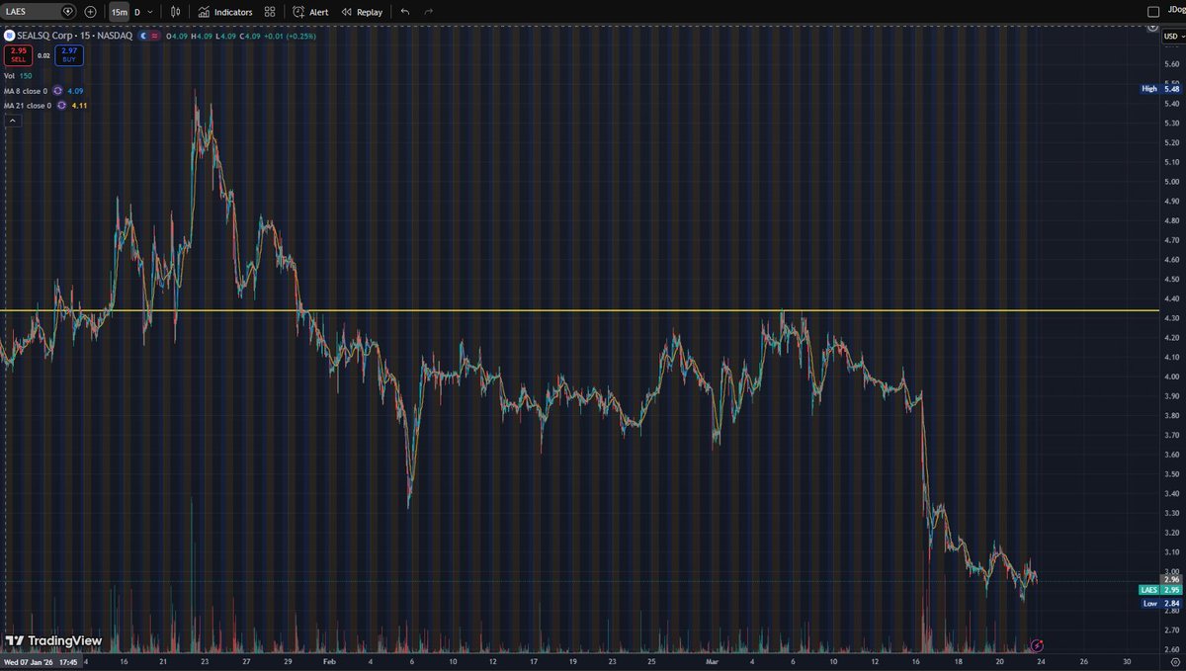Click the blue 2.97 BUY button
This screenshot has width=1186, height=671.
(69, 53)
